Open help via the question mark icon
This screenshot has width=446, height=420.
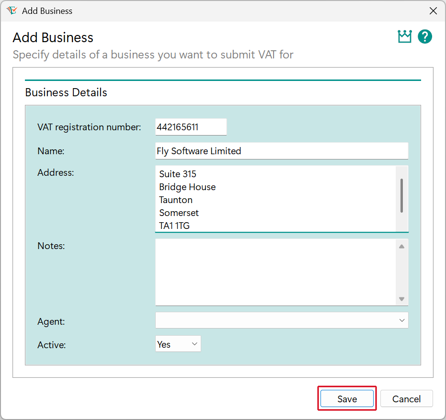[x=425, y=36]
